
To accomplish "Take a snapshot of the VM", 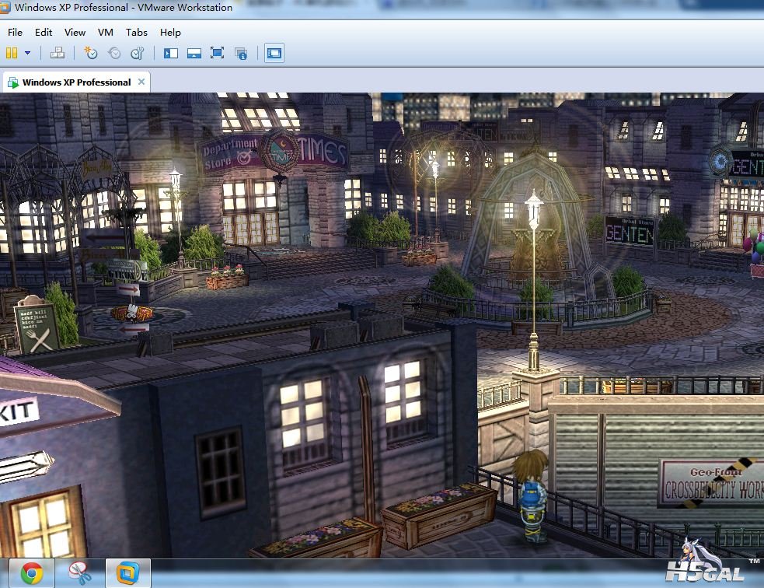I will 91,53.
